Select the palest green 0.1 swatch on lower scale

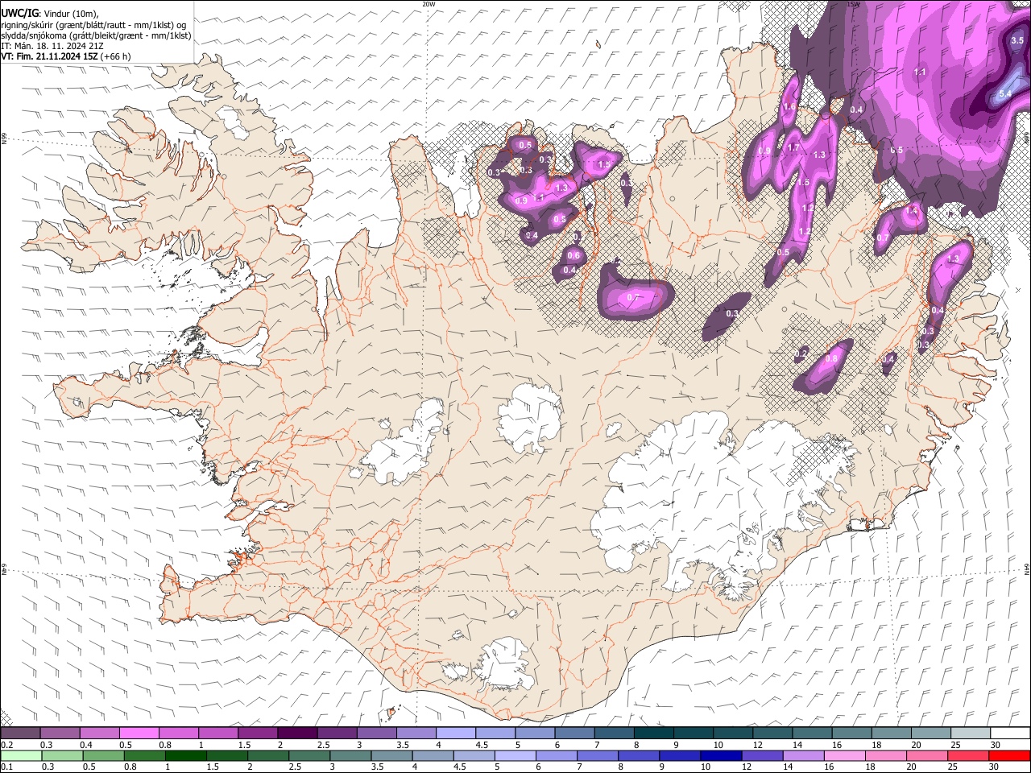click(x=21, y=755)
